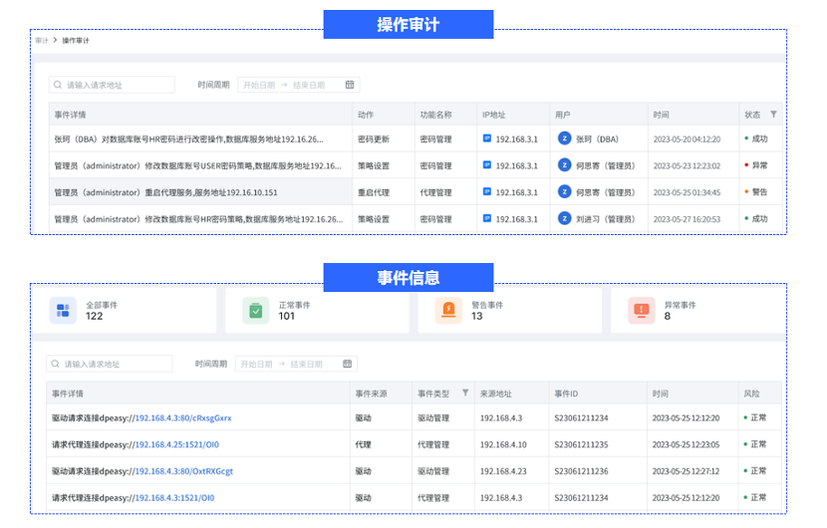Image resolution: width=827 pixels, height=528 pixels.
Task: Click the red 异常事件 monitor icon
Action: pyautogui.click(x=642, y=310)
